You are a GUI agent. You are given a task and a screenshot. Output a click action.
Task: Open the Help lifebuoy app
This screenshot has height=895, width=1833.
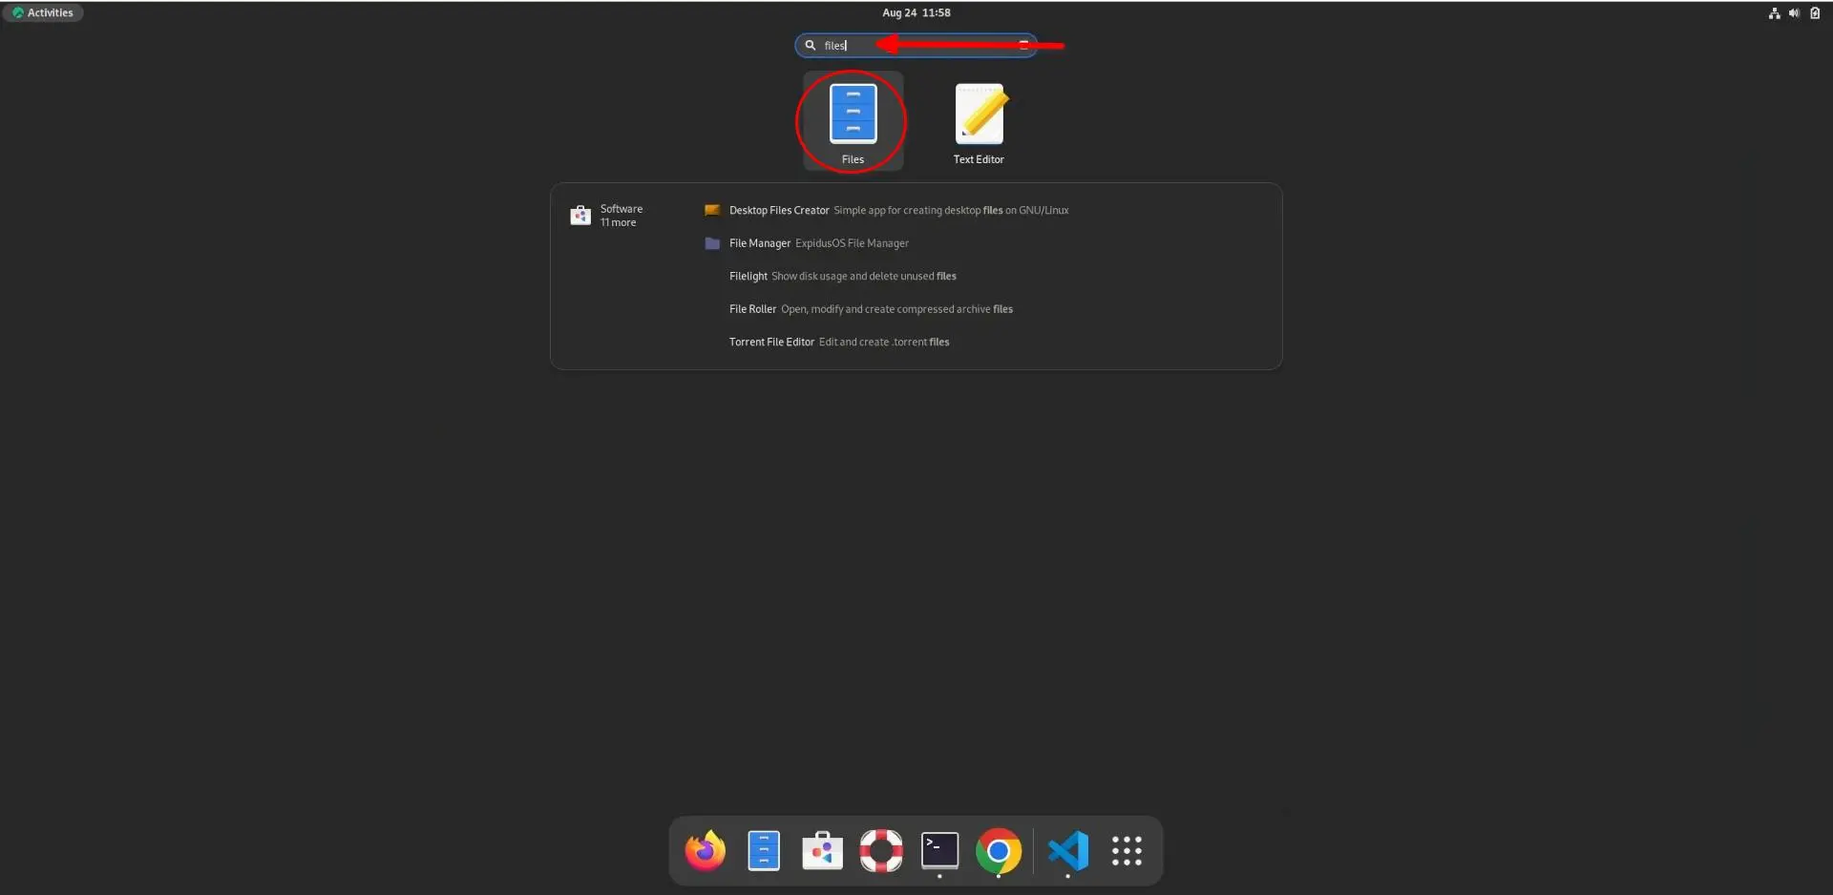(x=880, y=850)
